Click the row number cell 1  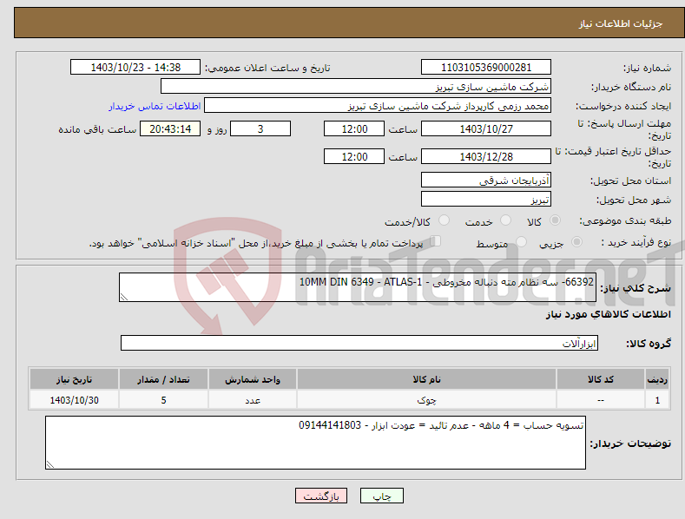(x=657, y=400)
